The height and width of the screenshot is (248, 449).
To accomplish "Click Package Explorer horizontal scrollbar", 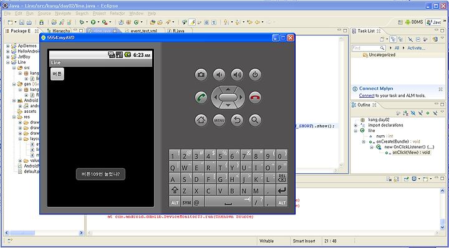I will (44, 233).
